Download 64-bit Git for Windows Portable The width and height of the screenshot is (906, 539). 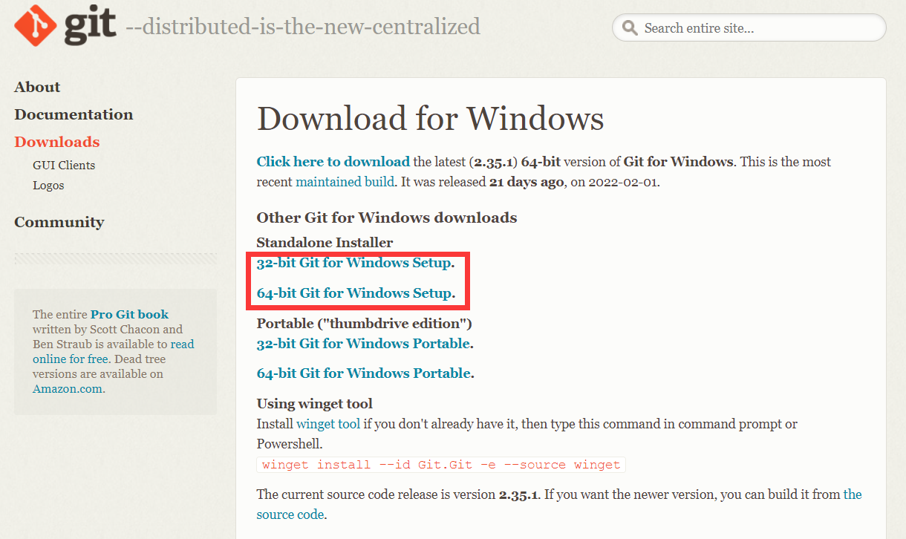tap(363, 373)
